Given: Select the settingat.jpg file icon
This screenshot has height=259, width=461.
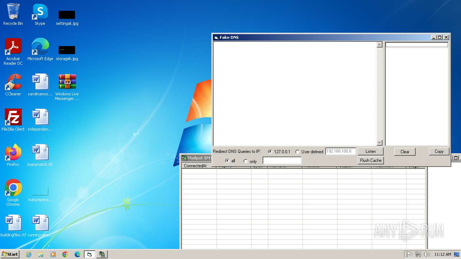Looking at the screenshot, I should [67, 17].
